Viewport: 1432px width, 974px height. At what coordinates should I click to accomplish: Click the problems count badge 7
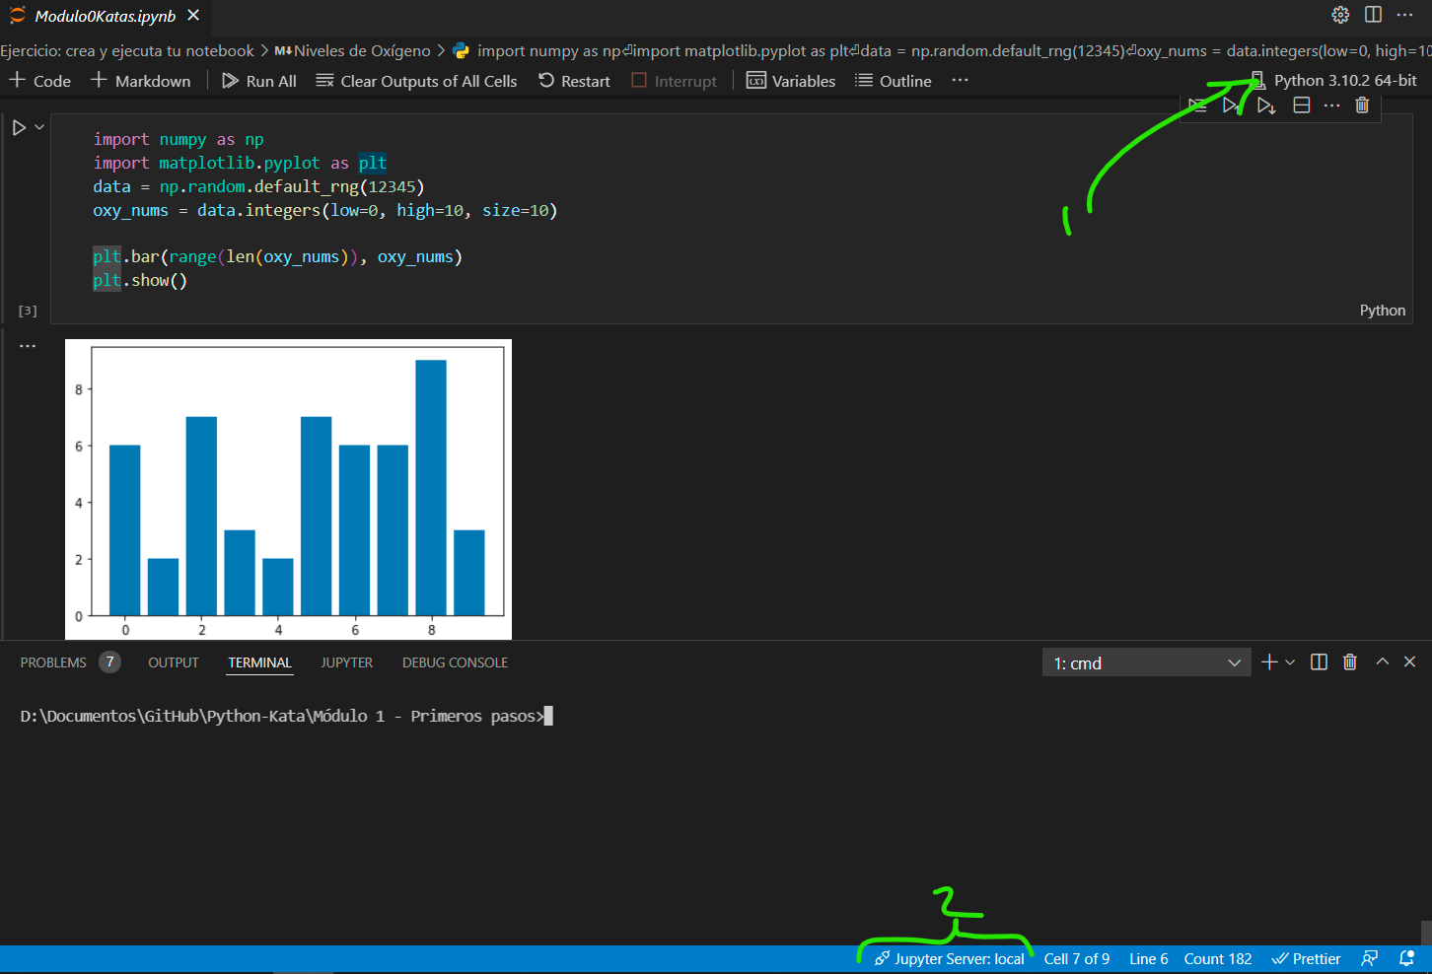[x=109, y=661]
